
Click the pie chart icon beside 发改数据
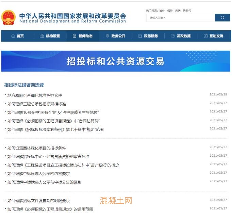tap(173, 36)
